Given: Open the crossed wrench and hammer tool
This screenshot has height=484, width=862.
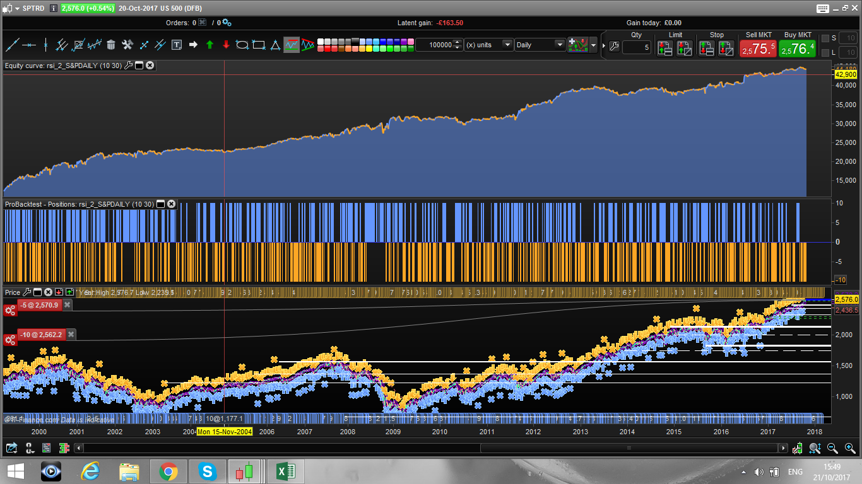Looking at the screenshot, I should (127, 45).
